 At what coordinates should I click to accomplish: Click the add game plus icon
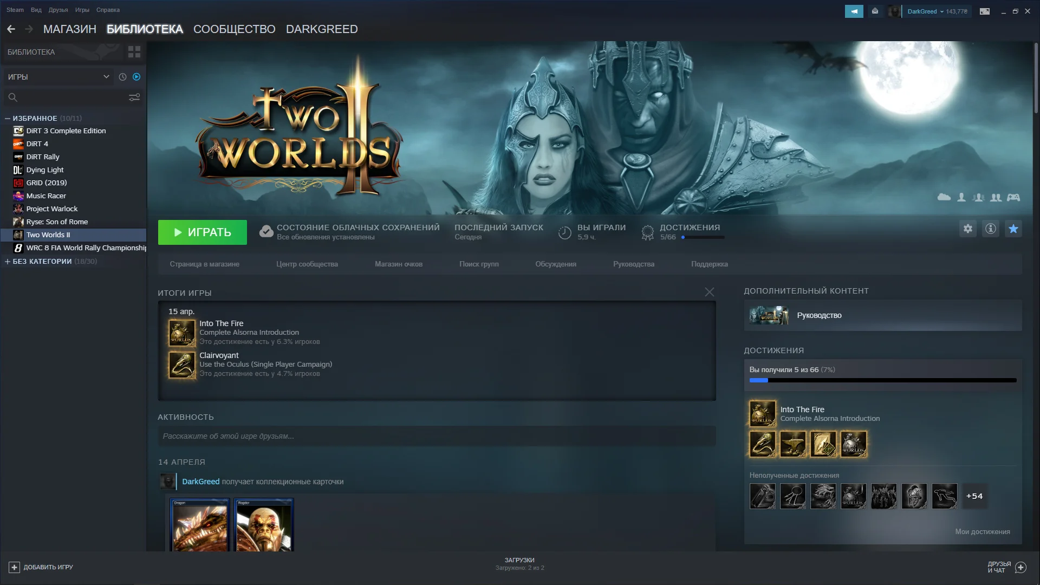coord(15,567)
